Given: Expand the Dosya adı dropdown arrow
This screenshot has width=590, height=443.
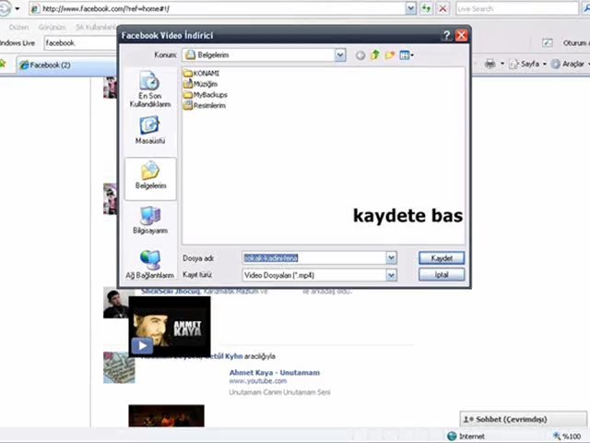Looking at the screenshot, I should 391,258.
